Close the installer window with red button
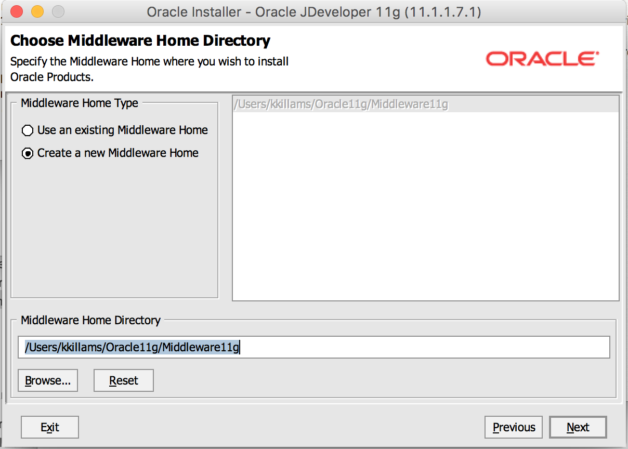Viewport: 628px width, 449px height. point(16,11)
